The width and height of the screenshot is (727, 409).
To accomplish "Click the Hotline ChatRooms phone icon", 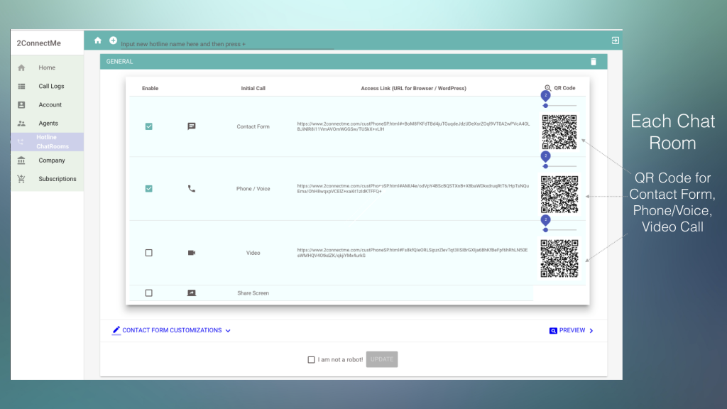I will [x=21, y=142].
